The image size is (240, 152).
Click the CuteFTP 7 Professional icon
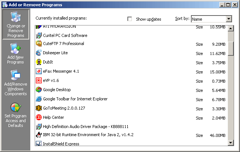[39, 44]
